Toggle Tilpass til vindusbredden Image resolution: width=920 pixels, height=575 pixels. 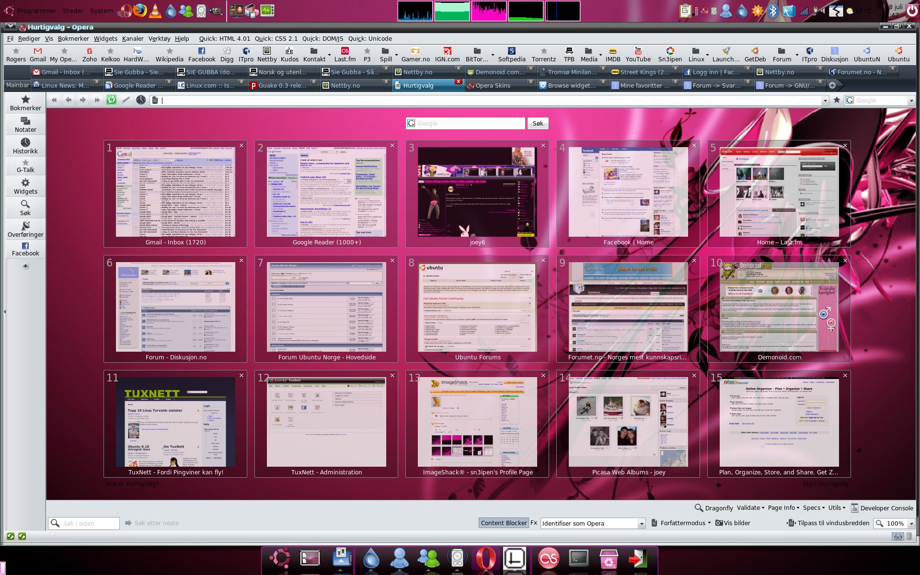(828, 523)
